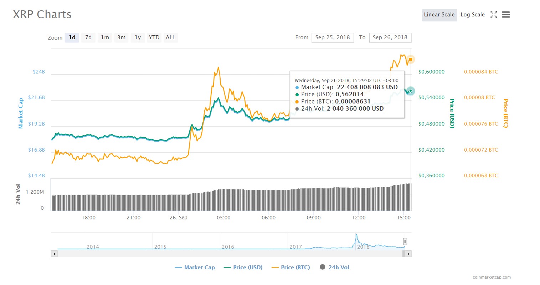Select the 1m zoom range
The image size is (540, 285).
105,37
